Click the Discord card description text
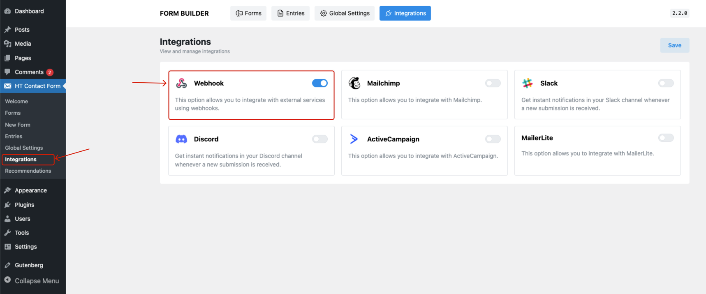706x294 pixels. click(x=238, y=160)
